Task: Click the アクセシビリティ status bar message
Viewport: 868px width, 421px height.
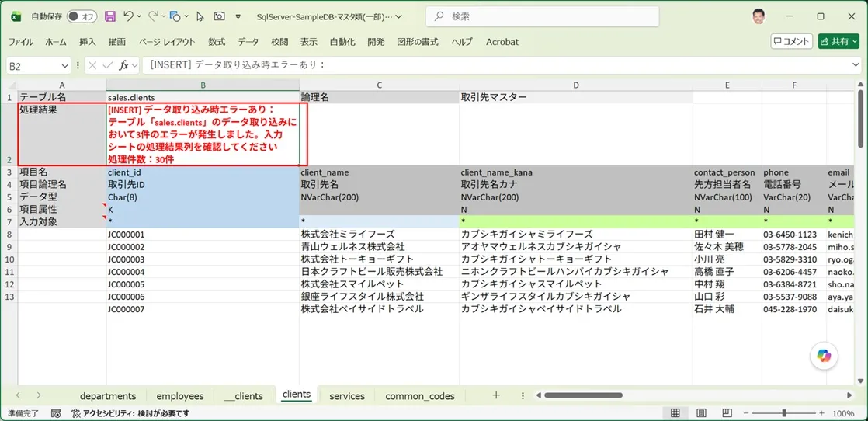Action: point(130,413)
